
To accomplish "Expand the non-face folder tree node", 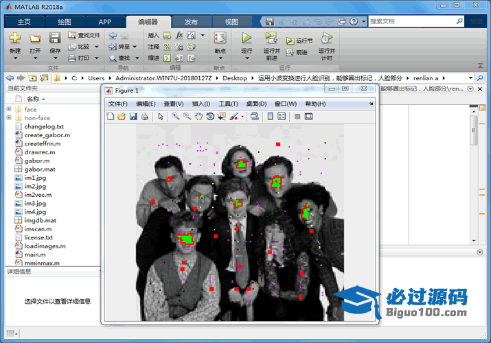I will click(x=9, y=118).
